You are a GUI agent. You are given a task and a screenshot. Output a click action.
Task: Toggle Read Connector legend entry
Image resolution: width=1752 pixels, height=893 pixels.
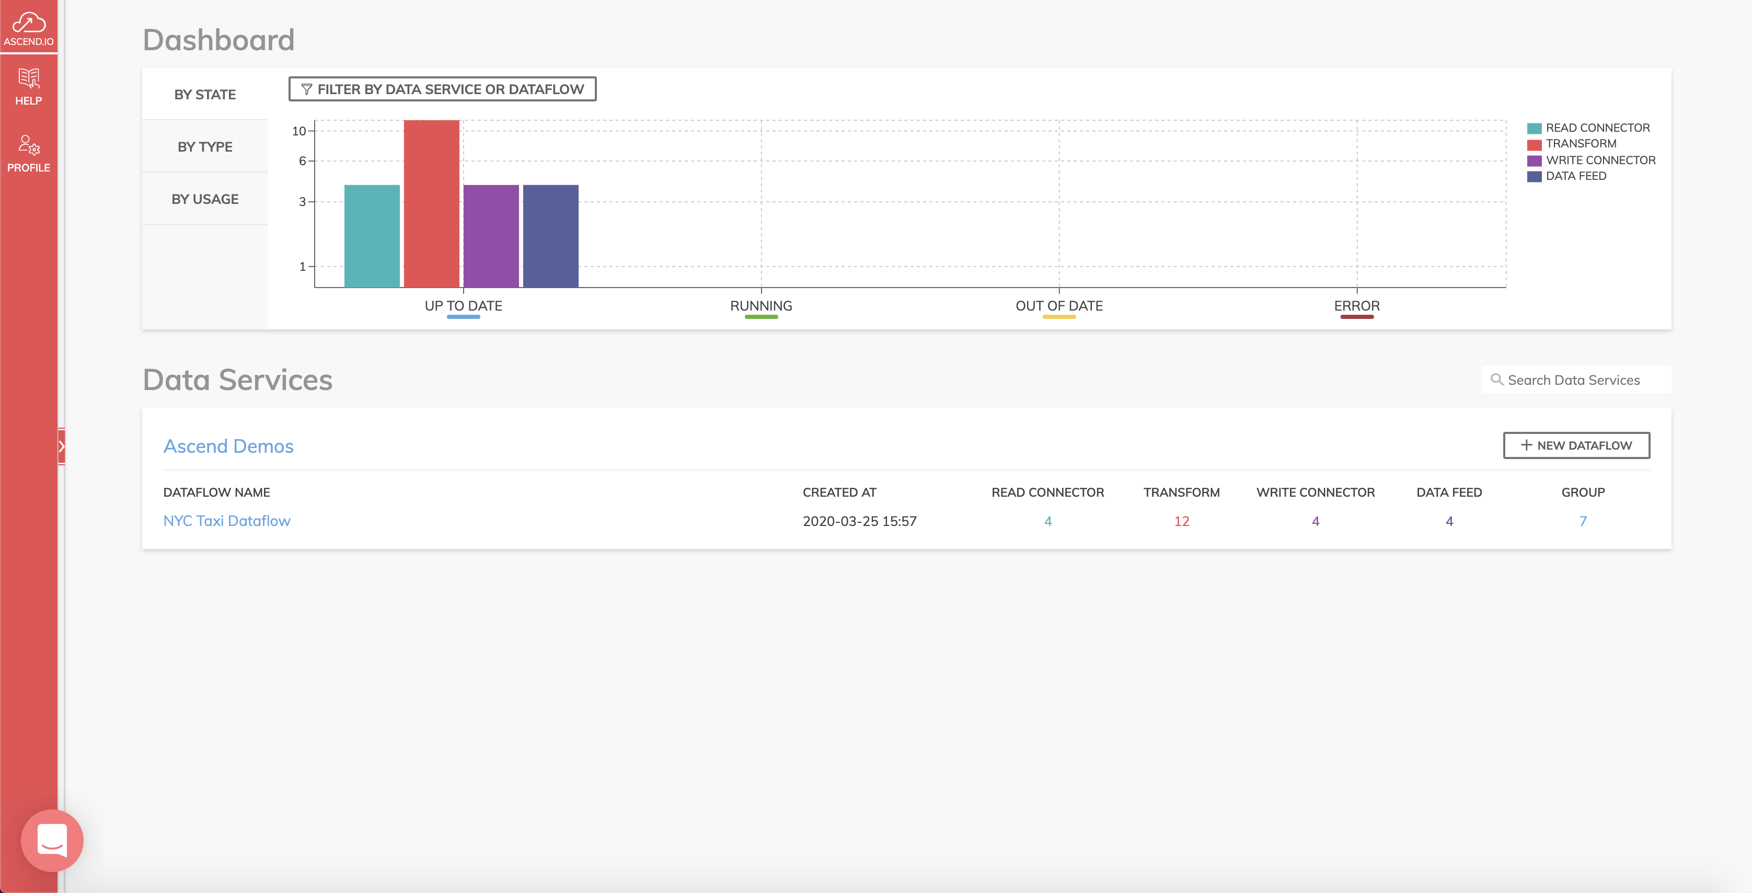[1597, 128]
